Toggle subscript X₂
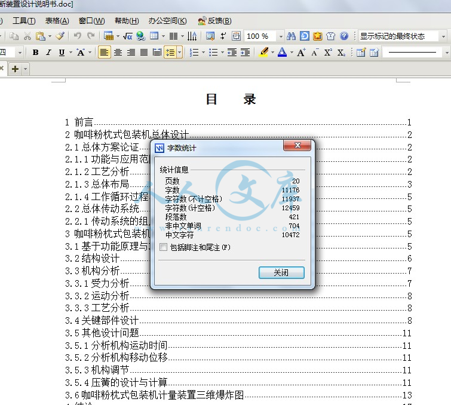Screen dimensions: 451x405 (342, 53)
